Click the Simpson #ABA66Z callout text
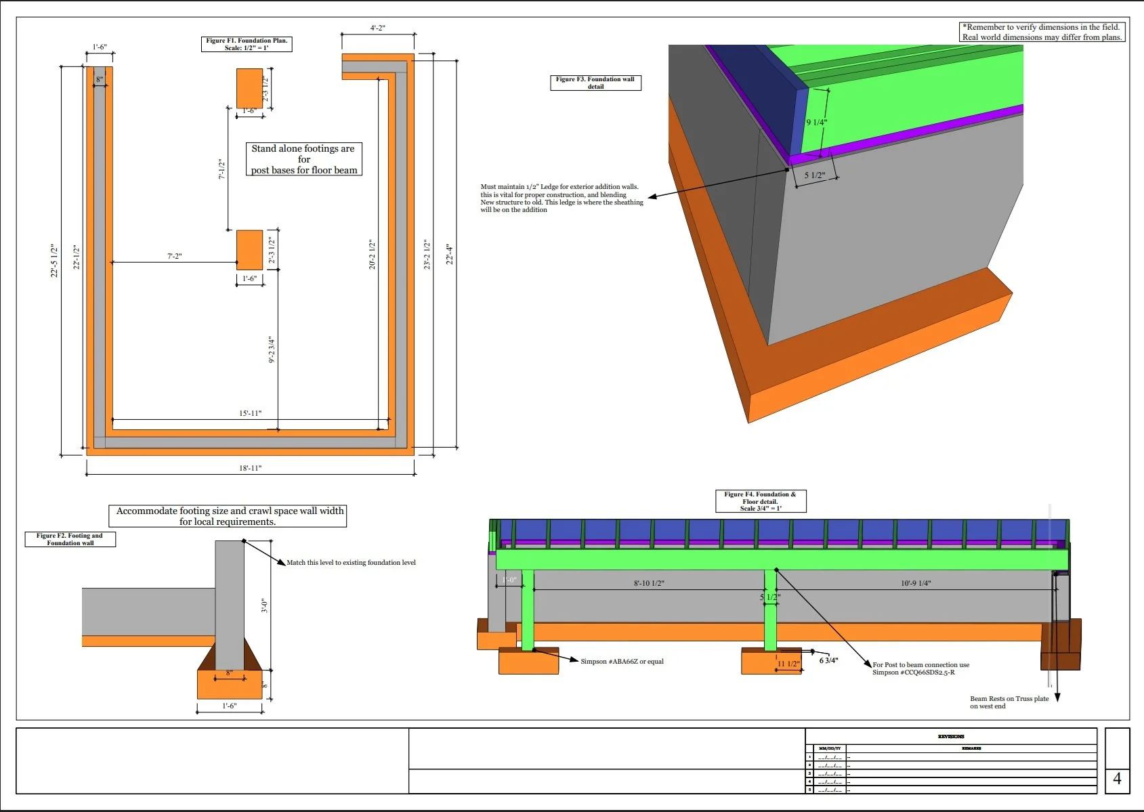Image resolution: width=1144 pixels, height=812 pixels. 622,661
